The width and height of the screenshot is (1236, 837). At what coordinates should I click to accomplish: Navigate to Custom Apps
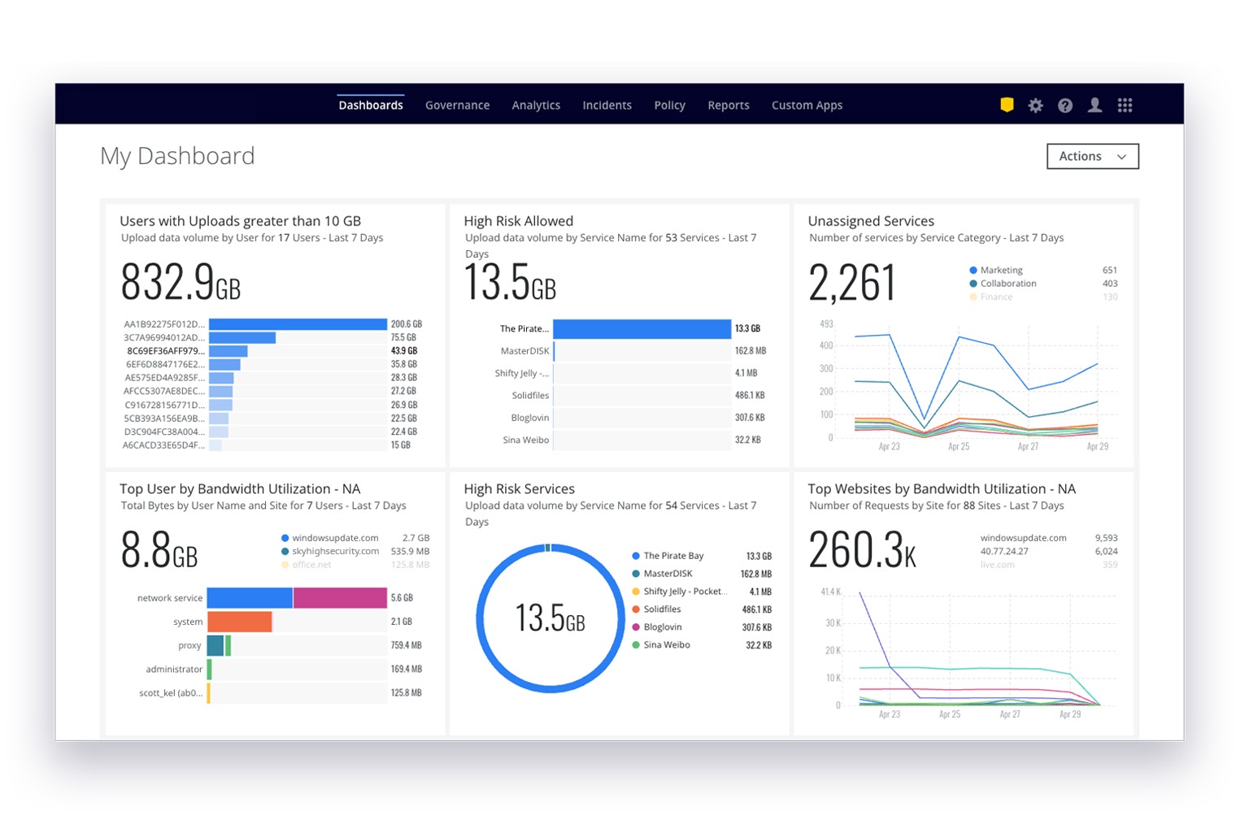coord(807,106)
